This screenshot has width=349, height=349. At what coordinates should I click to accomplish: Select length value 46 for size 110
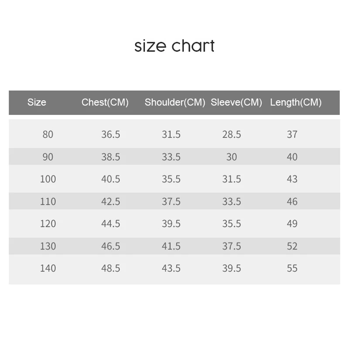292,202
